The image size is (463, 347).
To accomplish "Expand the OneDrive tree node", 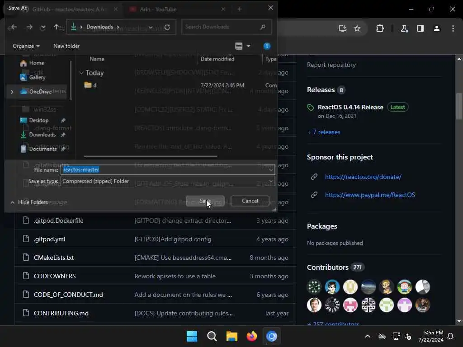I will click(x=12, y=92).
